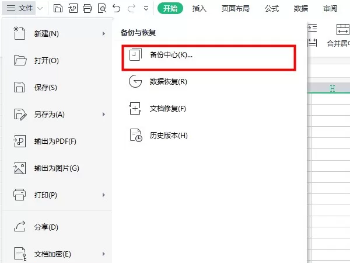Switch to the 插入 ribbon tab
Viewport: 350px width, 263px height.
199,9
